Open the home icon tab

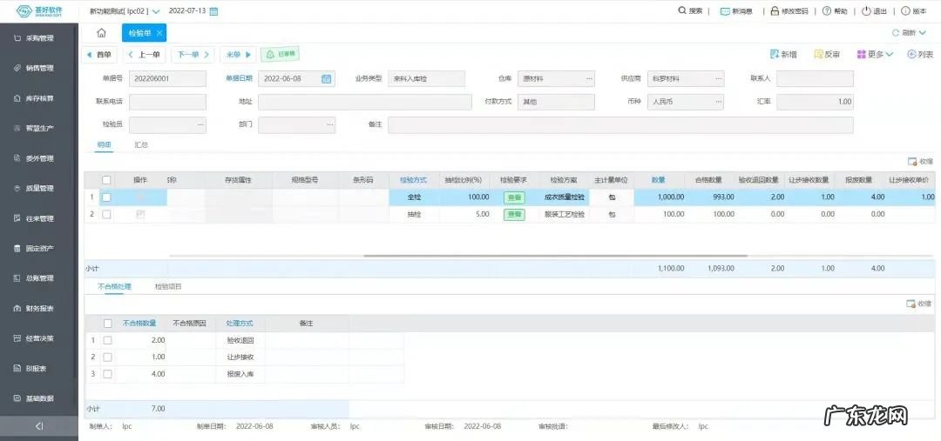101,33
